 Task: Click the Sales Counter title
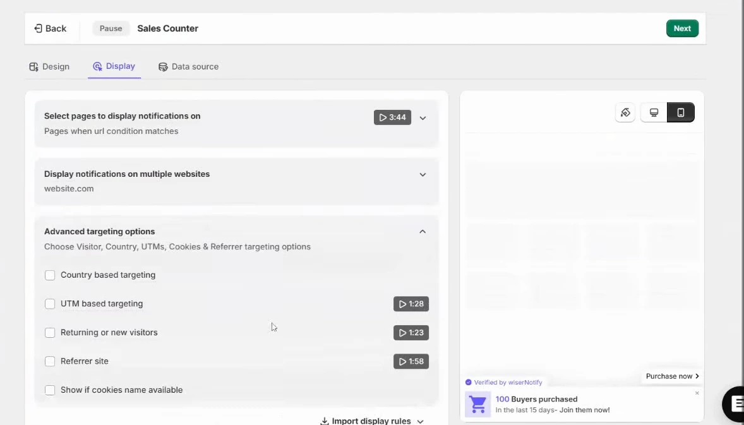point(167,28)
